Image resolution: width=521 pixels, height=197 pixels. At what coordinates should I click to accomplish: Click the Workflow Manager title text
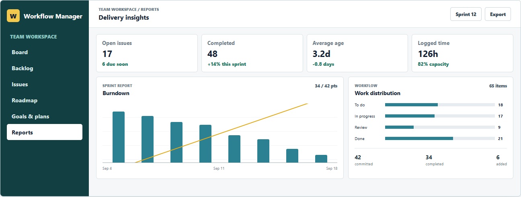pyautogui.click(x=53, y=16)
